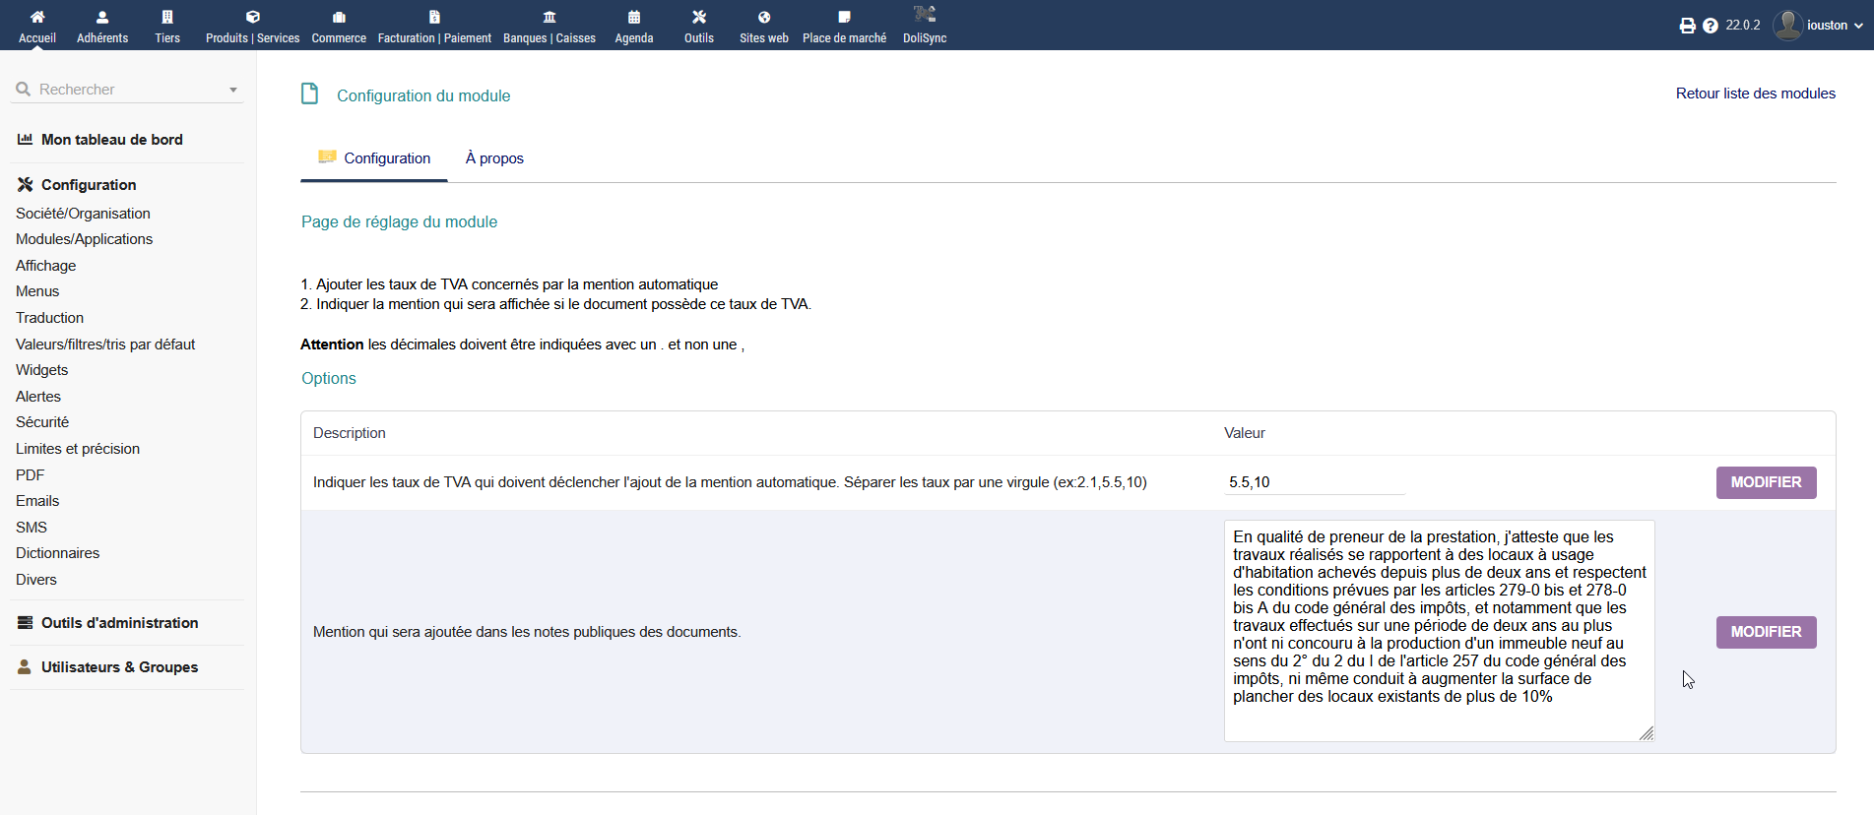
Task: Click Retour liste des modules link
Action: (x=1755, y=94)
